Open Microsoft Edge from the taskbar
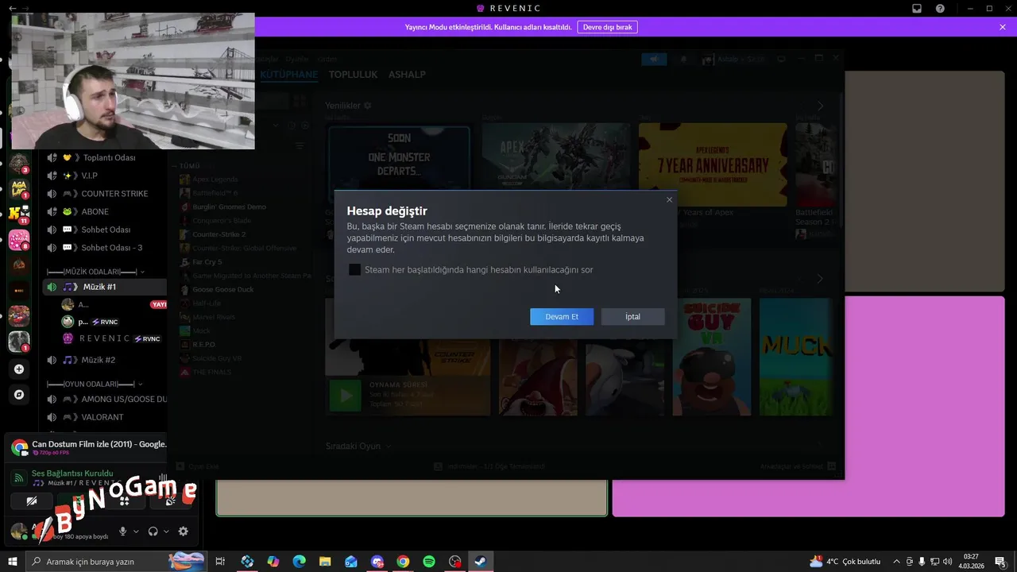This screenshot has height=572, width=1017. pyautogui.click(x=299, y=562)
